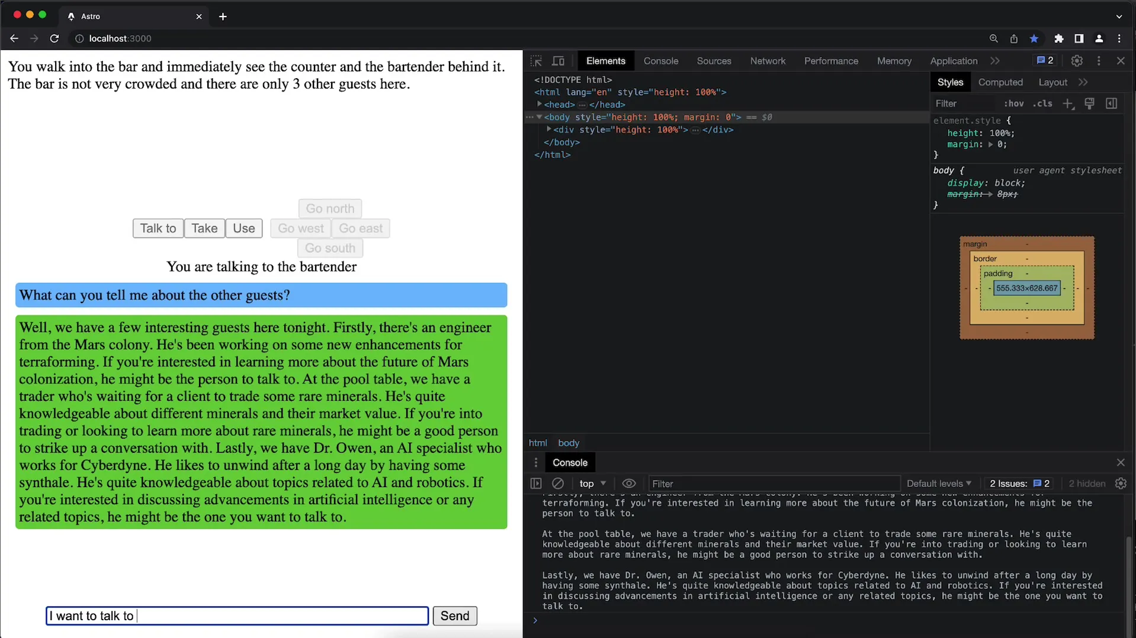Open the Extensions puzzle icon
Viewport: 1136px width, 638px height.
point(1059,38)
